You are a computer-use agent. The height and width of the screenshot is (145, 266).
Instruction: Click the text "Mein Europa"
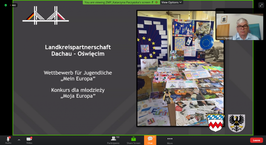pos(78,79)
